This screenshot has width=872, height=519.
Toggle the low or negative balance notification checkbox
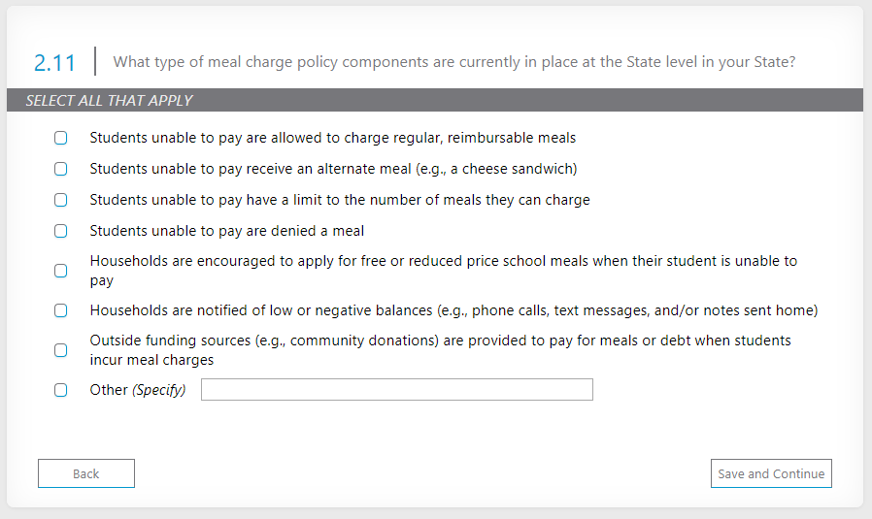click(x=61, y=310)
